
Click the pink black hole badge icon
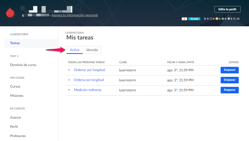point(211,19)
